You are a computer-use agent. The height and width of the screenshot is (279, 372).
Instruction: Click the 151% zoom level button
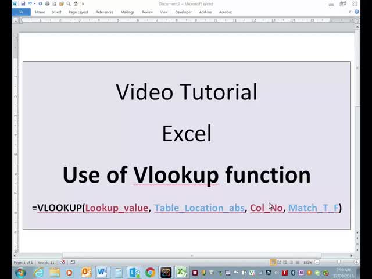pos(307,262)
